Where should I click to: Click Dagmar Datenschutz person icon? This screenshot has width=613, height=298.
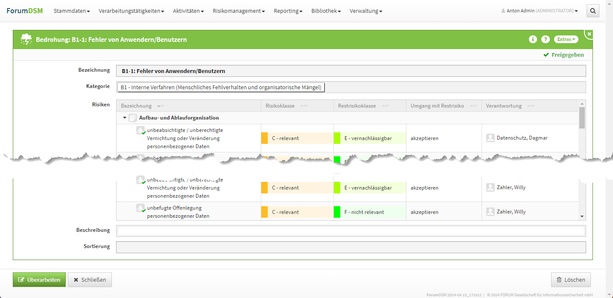pos(490,138)
